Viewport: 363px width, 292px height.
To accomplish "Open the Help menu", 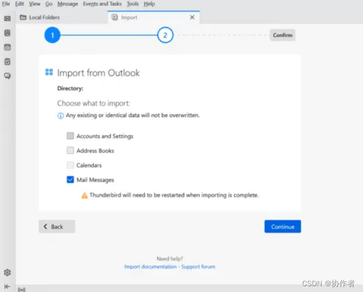I will (149, 4).
